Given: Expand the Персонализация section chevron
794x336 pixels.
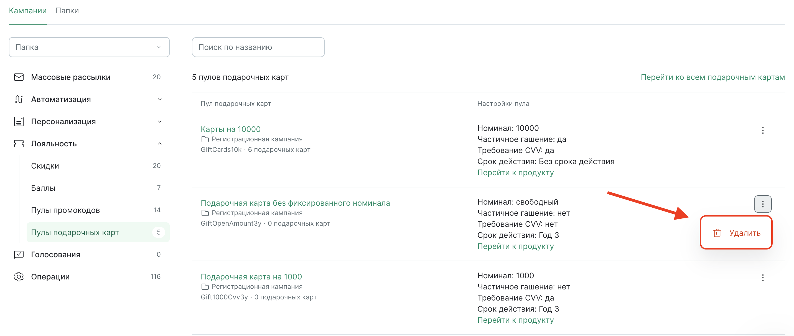Looking at the screenshot, I should 160,121.
